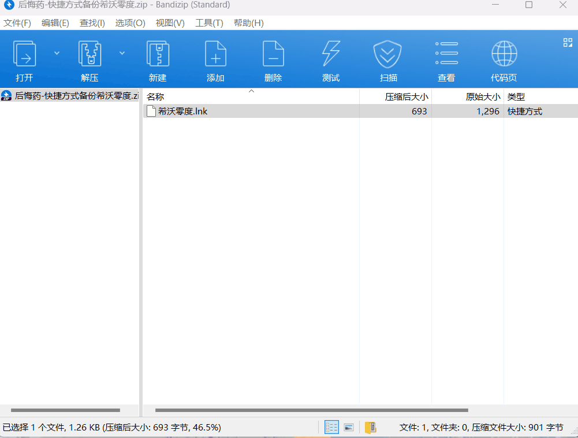Click the file icon of 希沃零度.lnk
This screenshot has height=438, width=578.
151,111
